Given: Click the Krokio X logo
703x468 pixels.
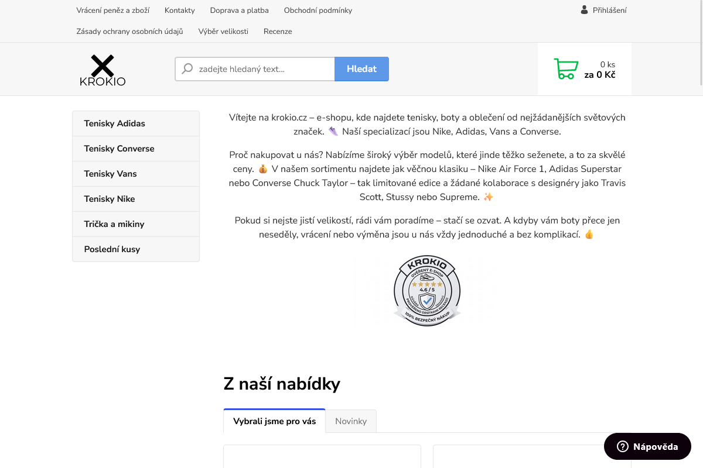Looking at the screenshot, I should tap(103, 70).
